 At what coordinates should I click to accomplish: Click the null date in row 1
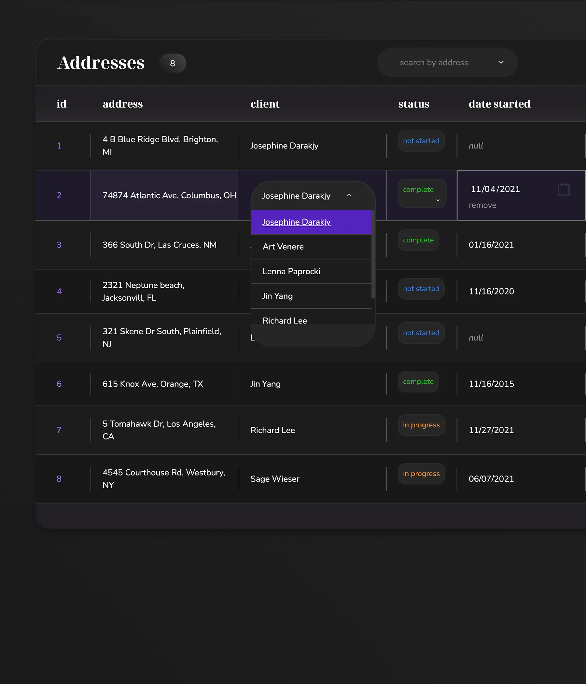[x=475, y=146]
